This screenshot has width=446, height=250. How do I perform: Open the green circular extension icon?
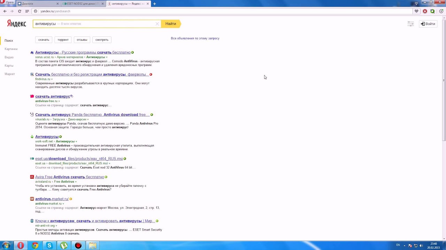click(x=432, y=11)
